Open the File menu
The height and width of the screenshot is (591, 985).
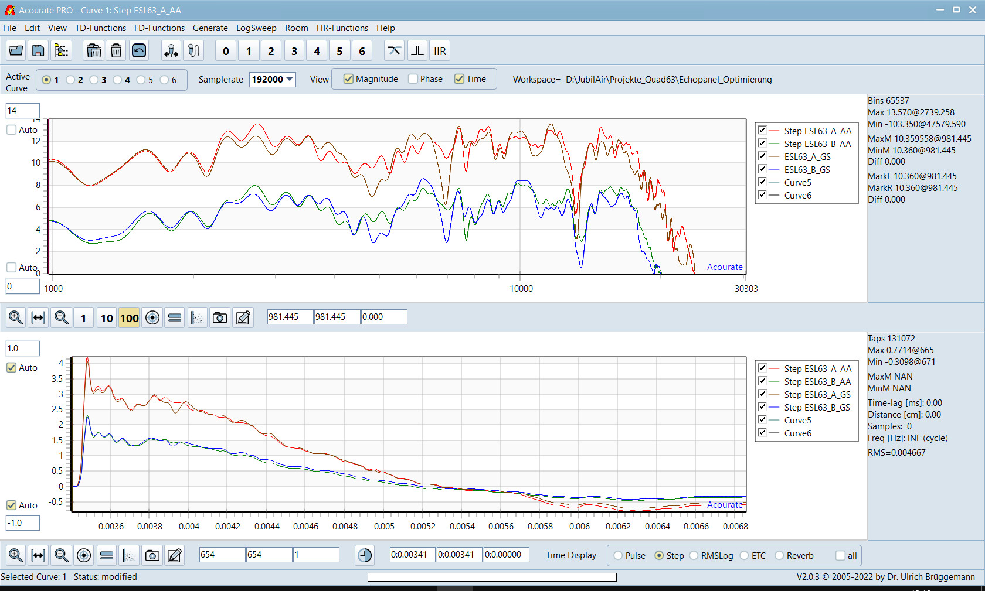pyautogui.click(x=9, y=28)
